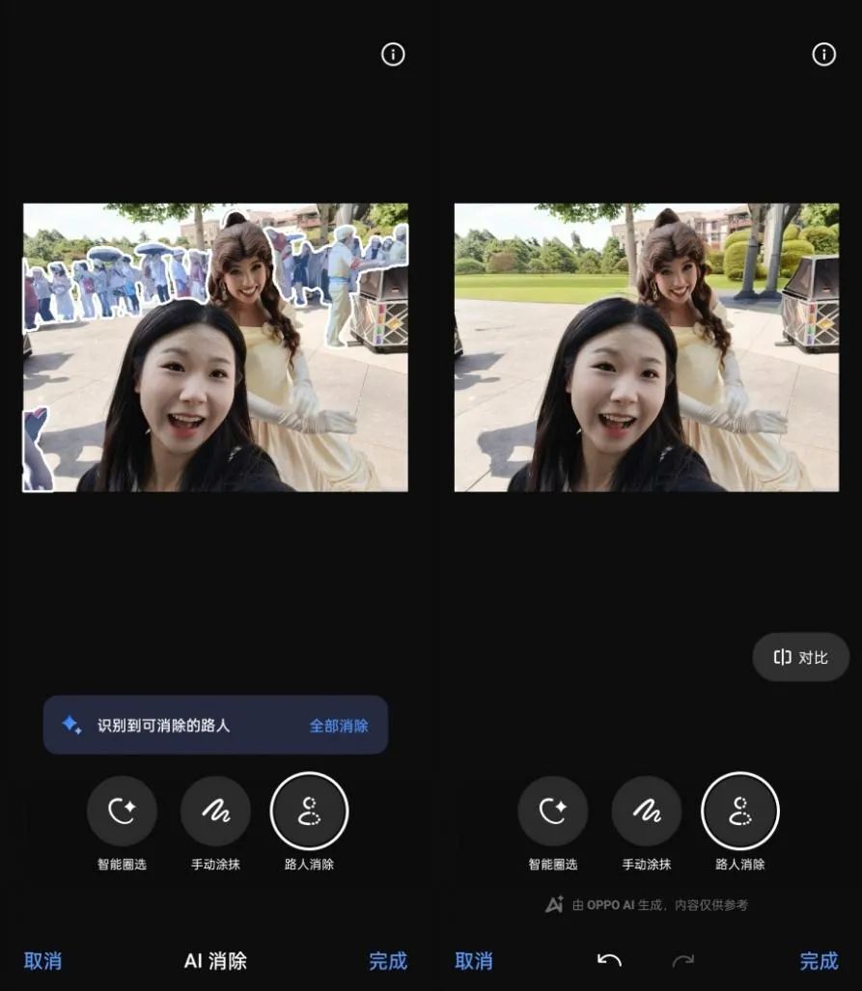Tap the sparkle icon in the banner
Screen dimensions: 862x991
[x=71, y=725]
